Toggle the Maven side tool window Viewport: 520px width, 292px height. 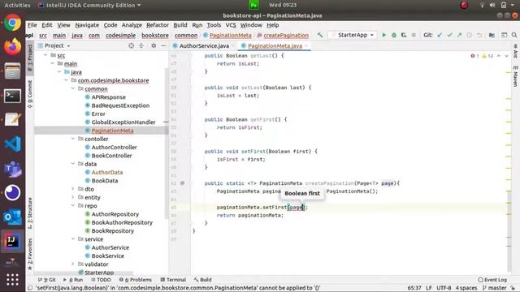[x=515, y=76]
